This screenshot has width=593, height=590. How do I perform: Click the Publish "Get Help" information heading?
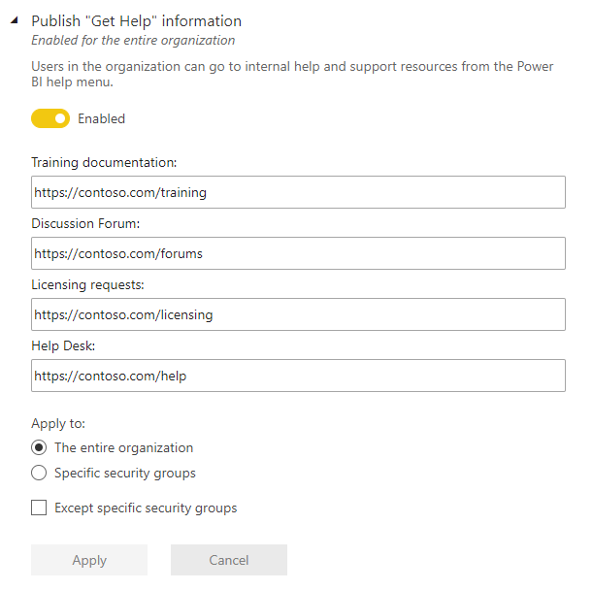click(x=136, y=21)
